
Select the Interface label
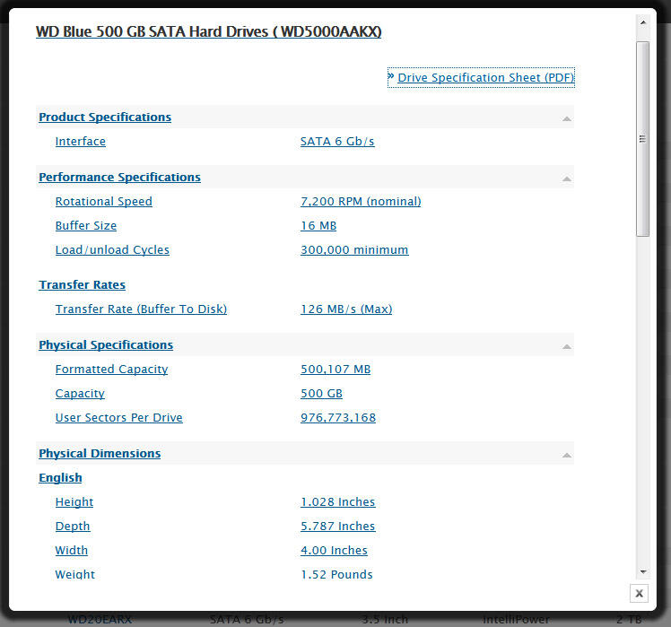click(81, 141)
